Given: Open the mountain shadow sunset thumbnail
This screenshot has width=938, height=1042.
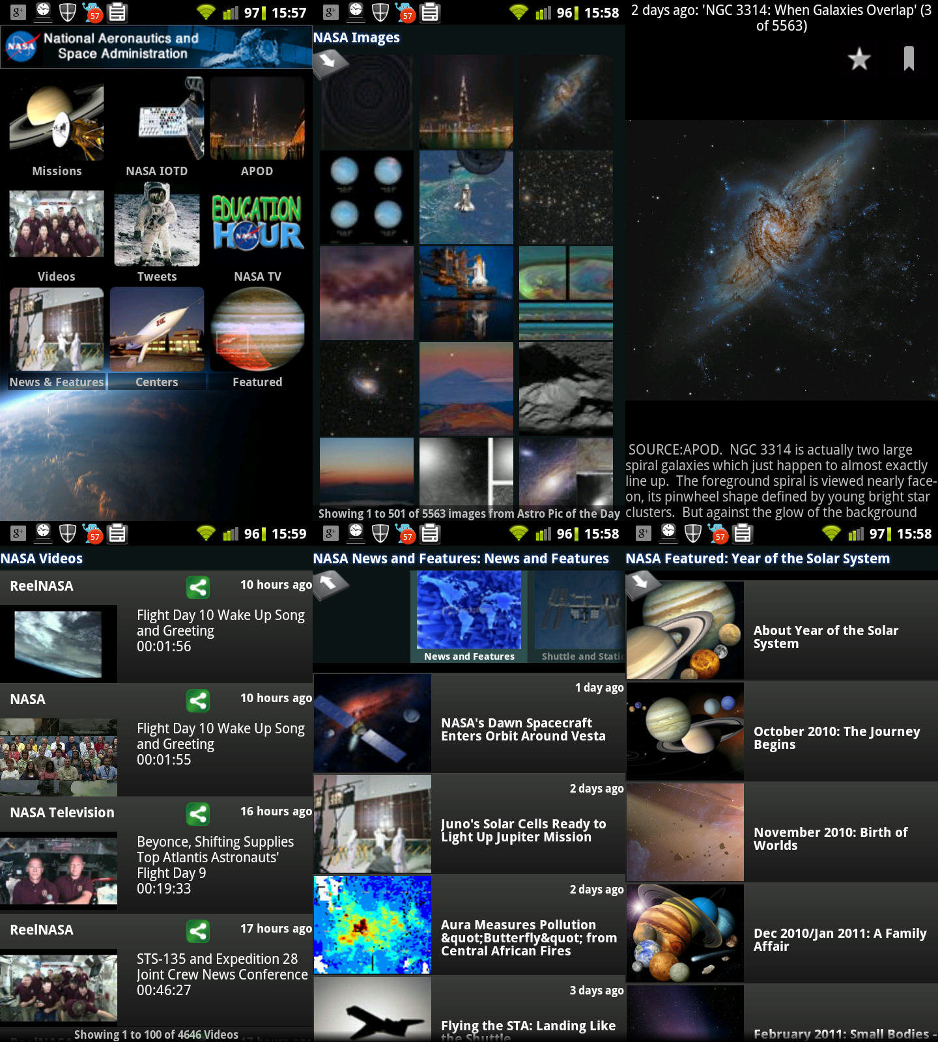Looking at the screenshot, I should [466, 389].
